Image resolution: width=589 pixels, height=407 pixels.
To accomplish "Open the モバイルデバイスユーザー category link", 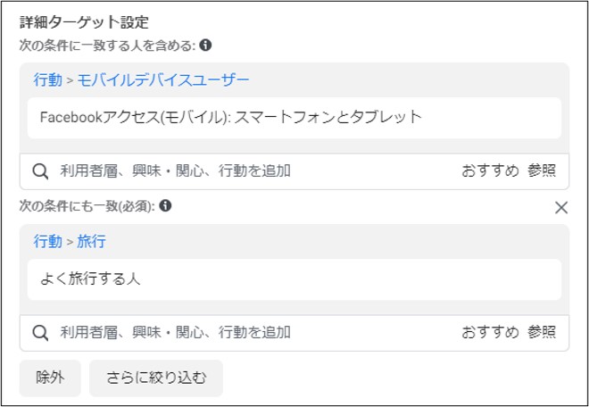I will [163, 79].
